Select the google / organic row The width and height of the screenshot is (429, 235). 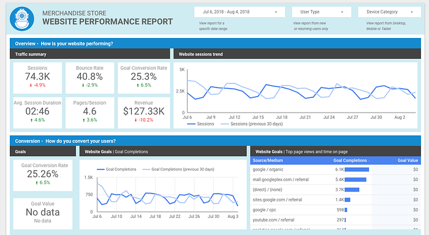click(335, 170)
